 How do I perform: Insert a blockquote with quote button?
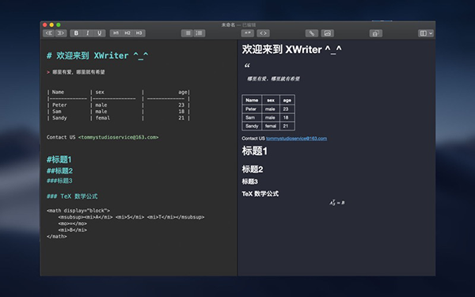(248, 33)
